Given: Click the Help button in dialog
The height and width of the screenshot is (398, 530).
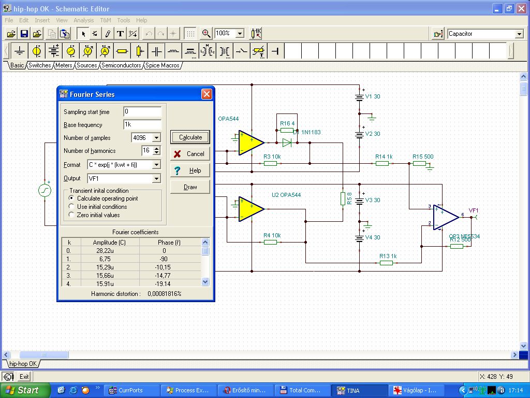Looking at the screenshot, I should pyautogui.click(x=190, y=170).
